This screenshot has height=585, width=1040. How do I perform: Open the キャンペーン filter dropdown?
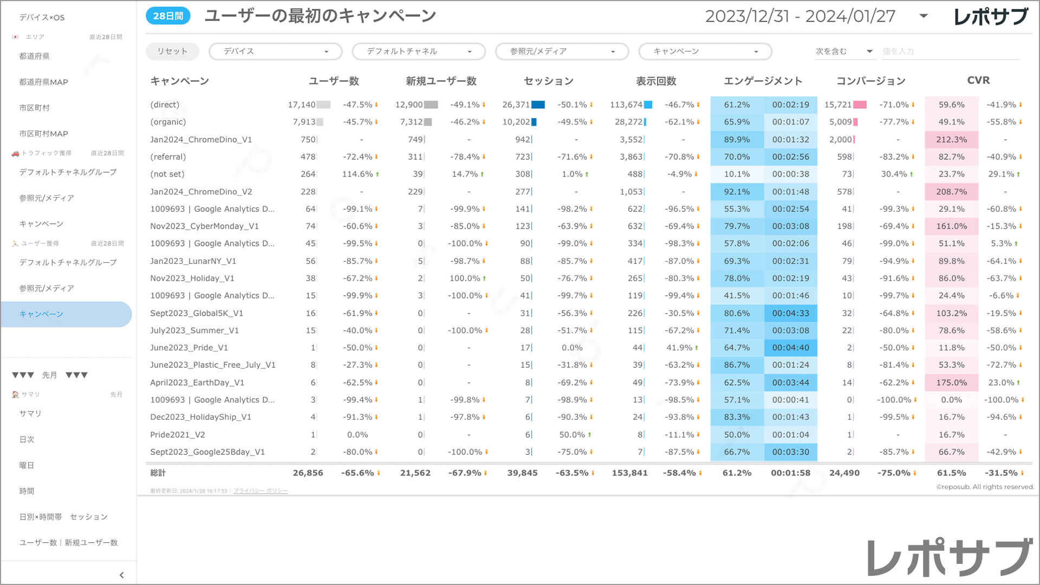[705, 51]
